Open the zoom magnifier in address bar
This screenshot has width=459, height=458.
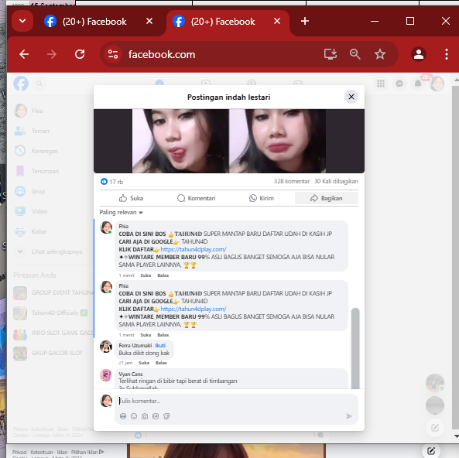355,54
